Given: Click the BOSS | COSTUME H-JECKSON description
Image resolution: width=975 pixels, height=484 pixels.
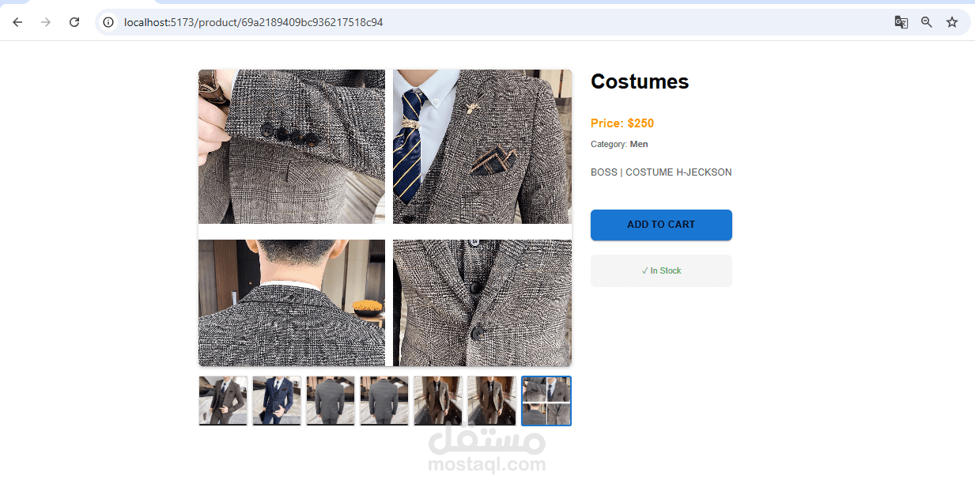Looking at the screenshot, I should tap(661, 172).
